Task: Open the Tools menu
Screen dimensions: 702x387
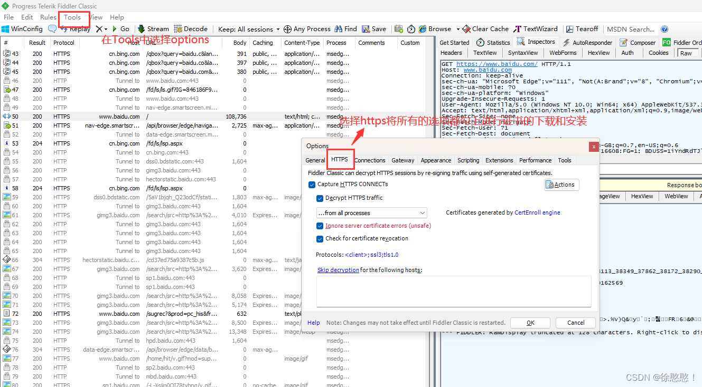Action: [x=72, y=17]
